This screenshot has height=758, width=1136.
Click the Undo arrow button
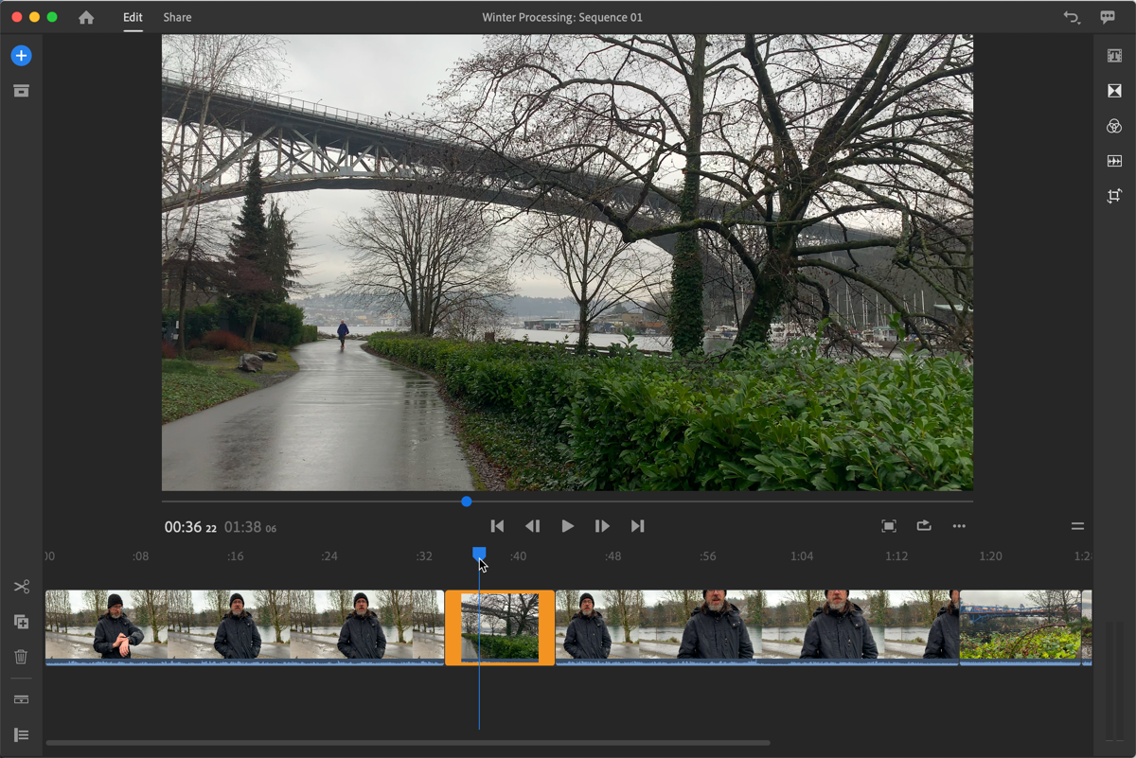[1072, 17]
